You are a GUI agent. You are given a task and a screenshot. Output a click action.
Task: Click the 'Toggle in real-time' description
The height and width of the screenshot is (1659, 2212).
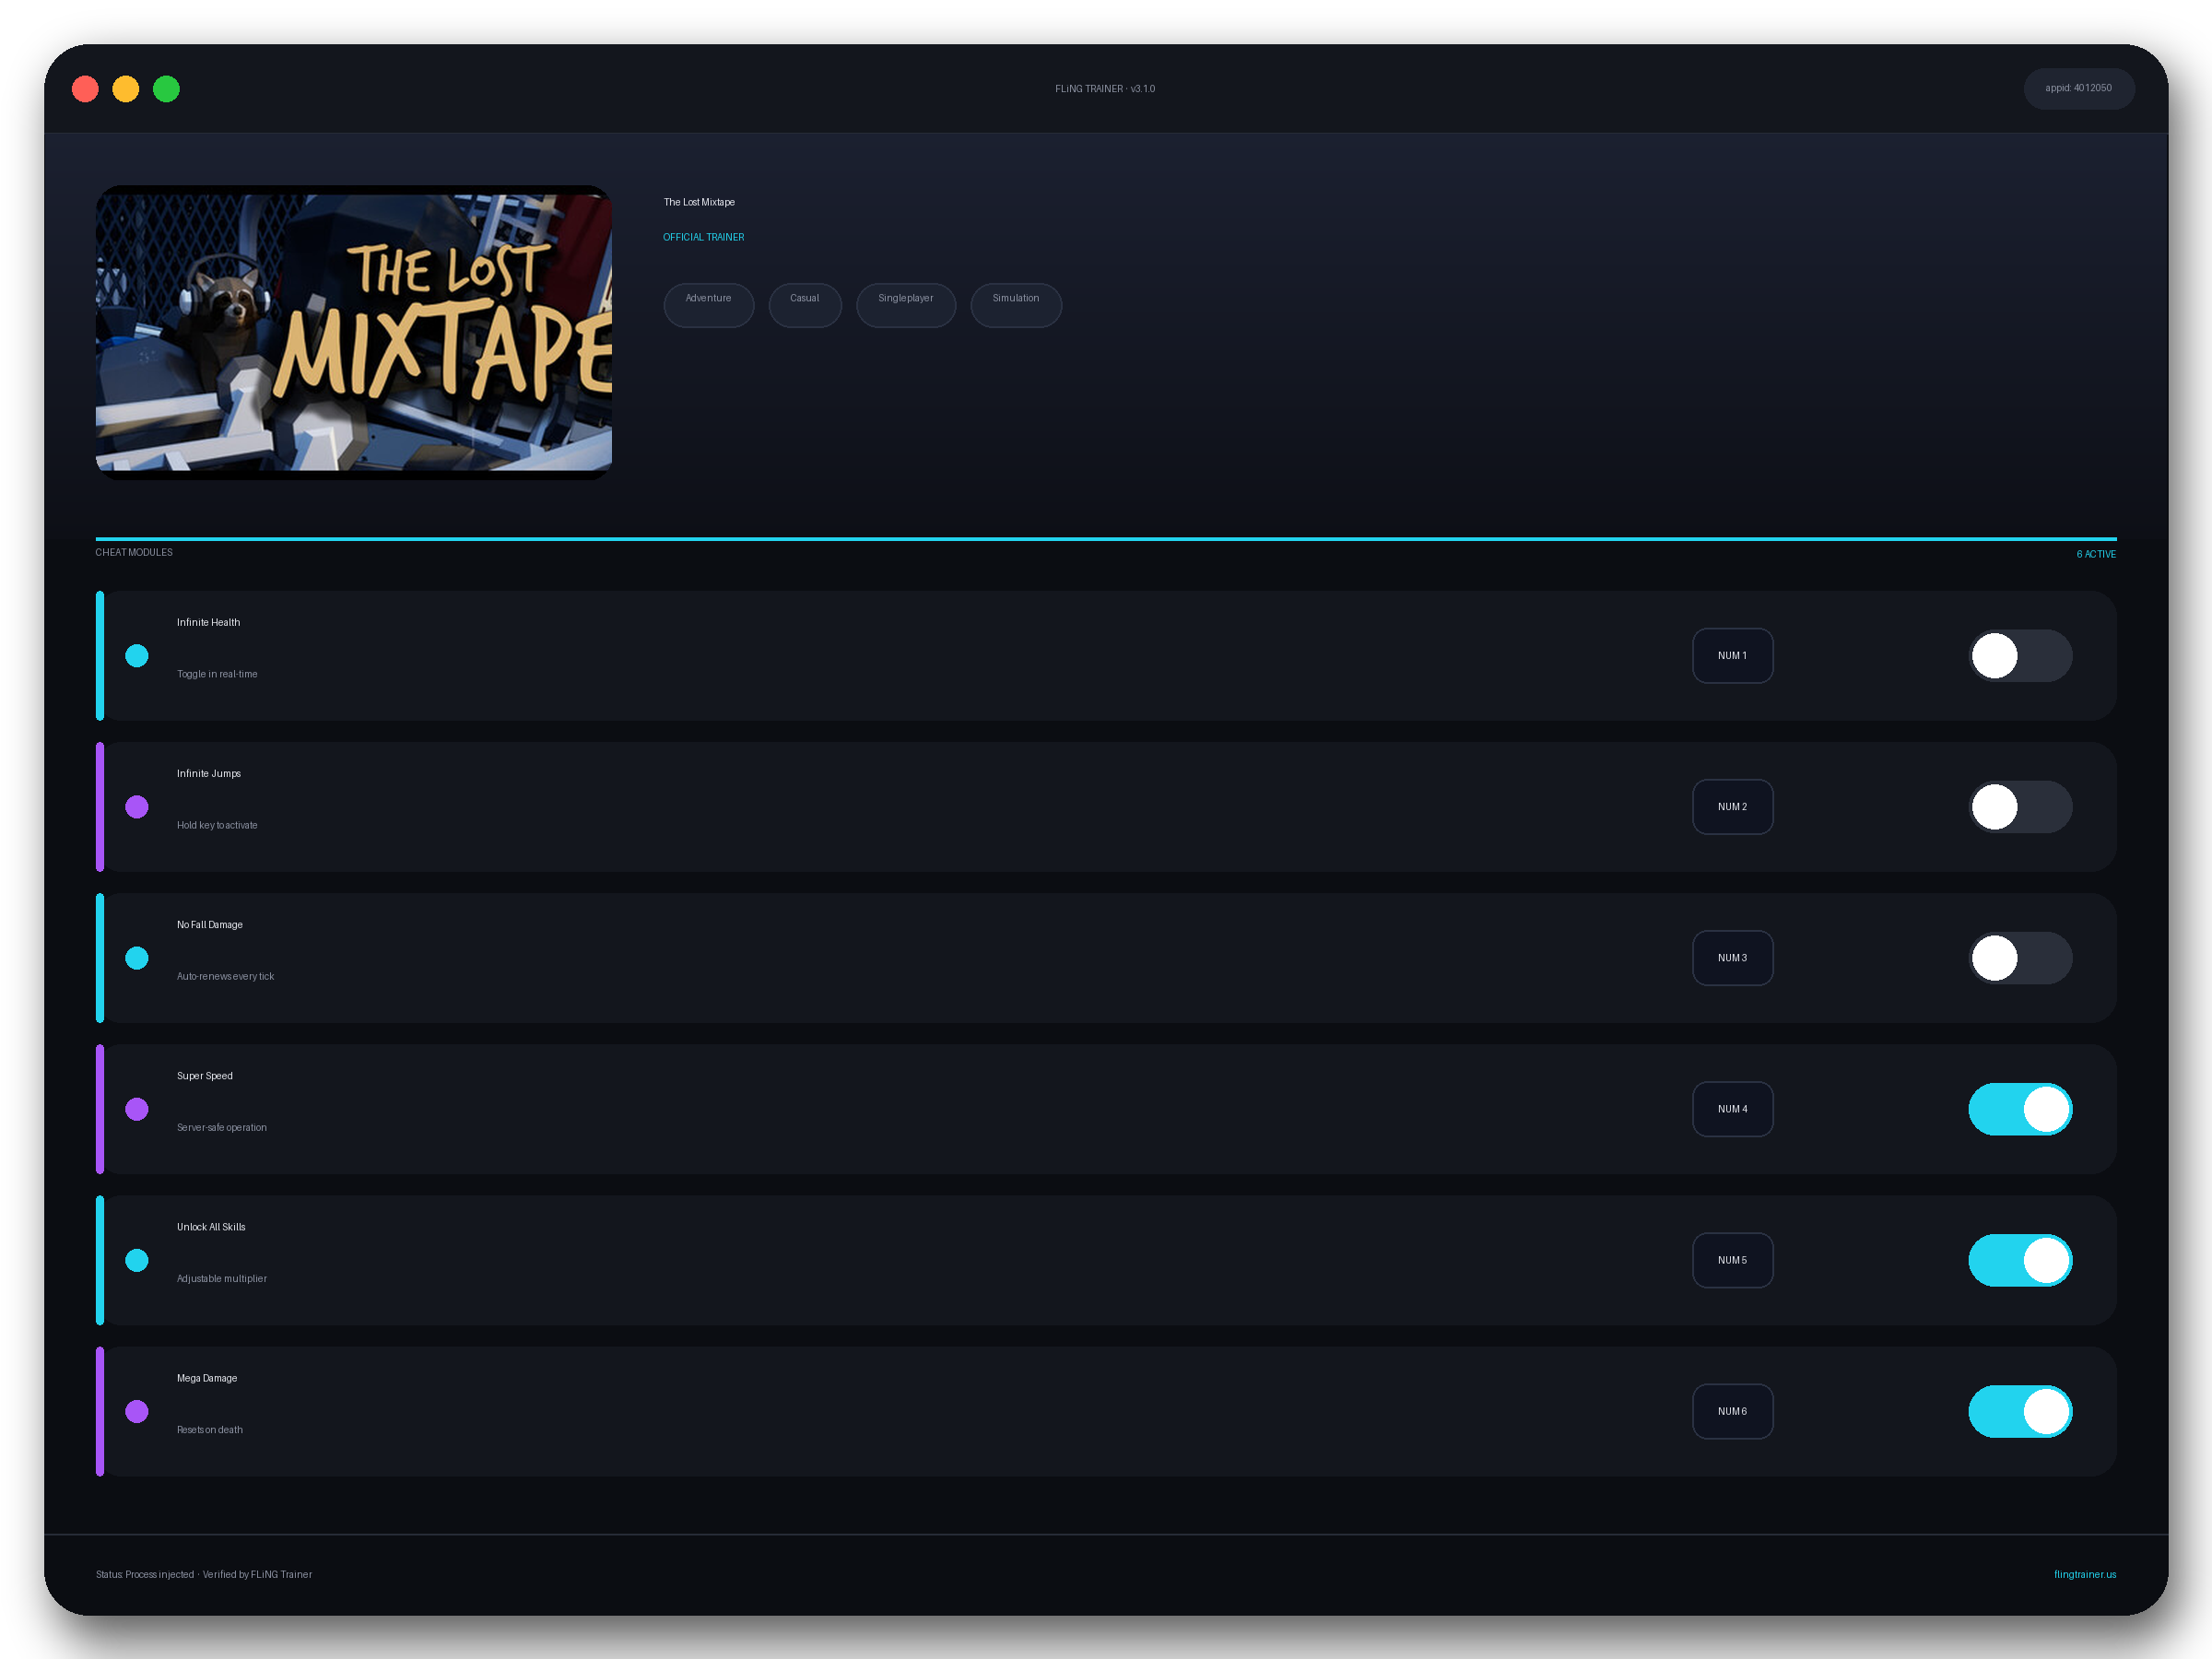click(217, 674)
